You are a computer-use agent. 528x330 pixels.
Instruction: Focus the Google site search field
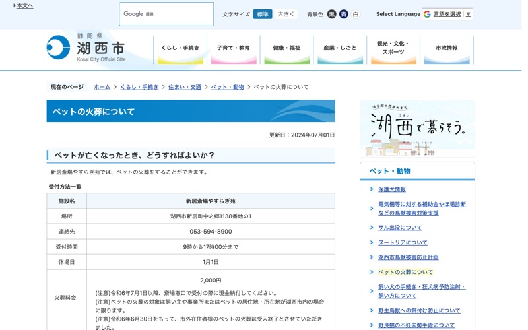pyautogui.click(x=166, y=14)
